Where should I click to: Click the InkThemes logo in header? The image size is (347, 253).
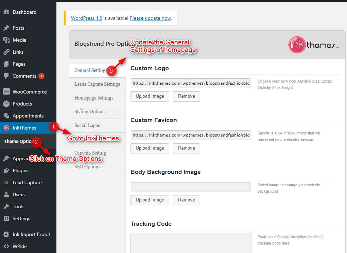pyautogui.click(x=314, y=45)
